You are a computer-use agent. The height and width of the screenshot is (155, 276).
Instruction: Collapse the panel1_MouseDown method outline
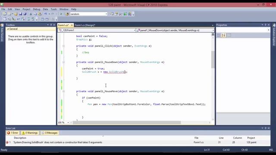63,62
